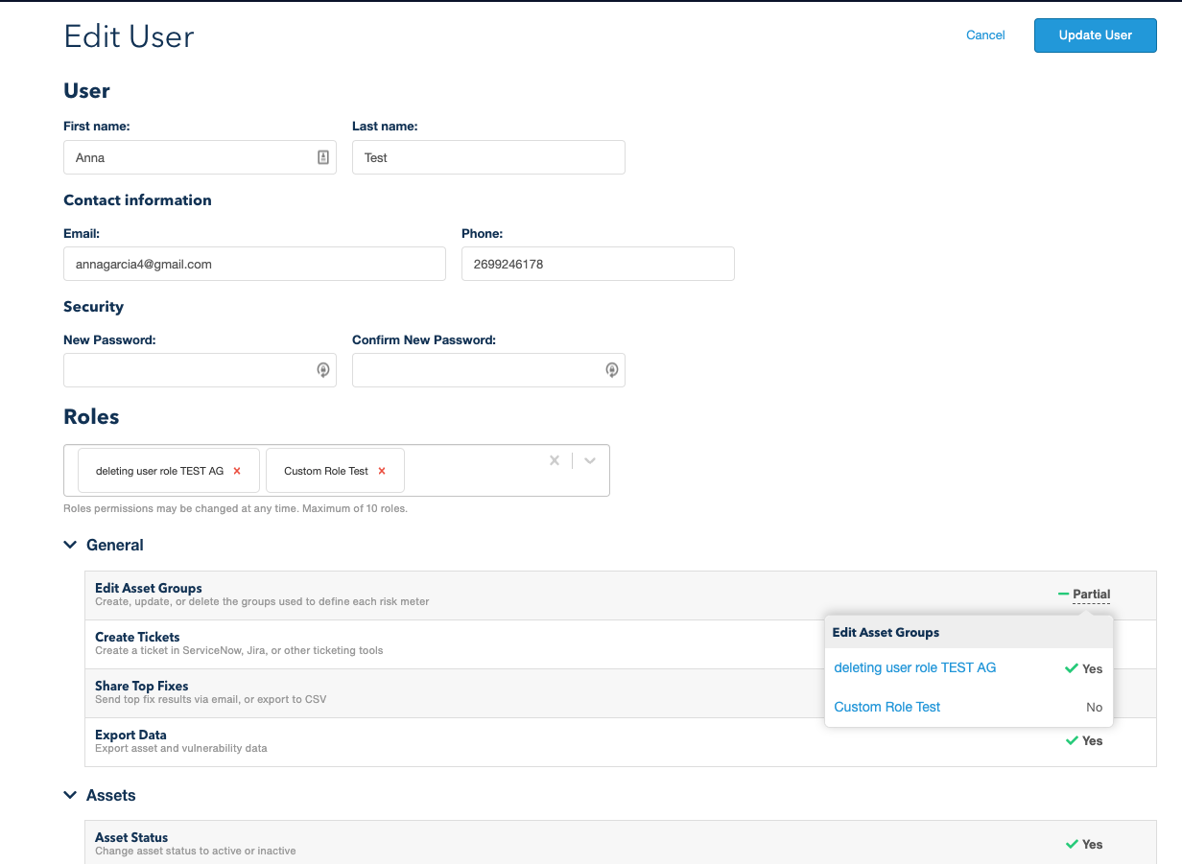The height and width of the screenshot is (864, 1182).
Task: Click the Update User button
Action: coord(1095,35)
